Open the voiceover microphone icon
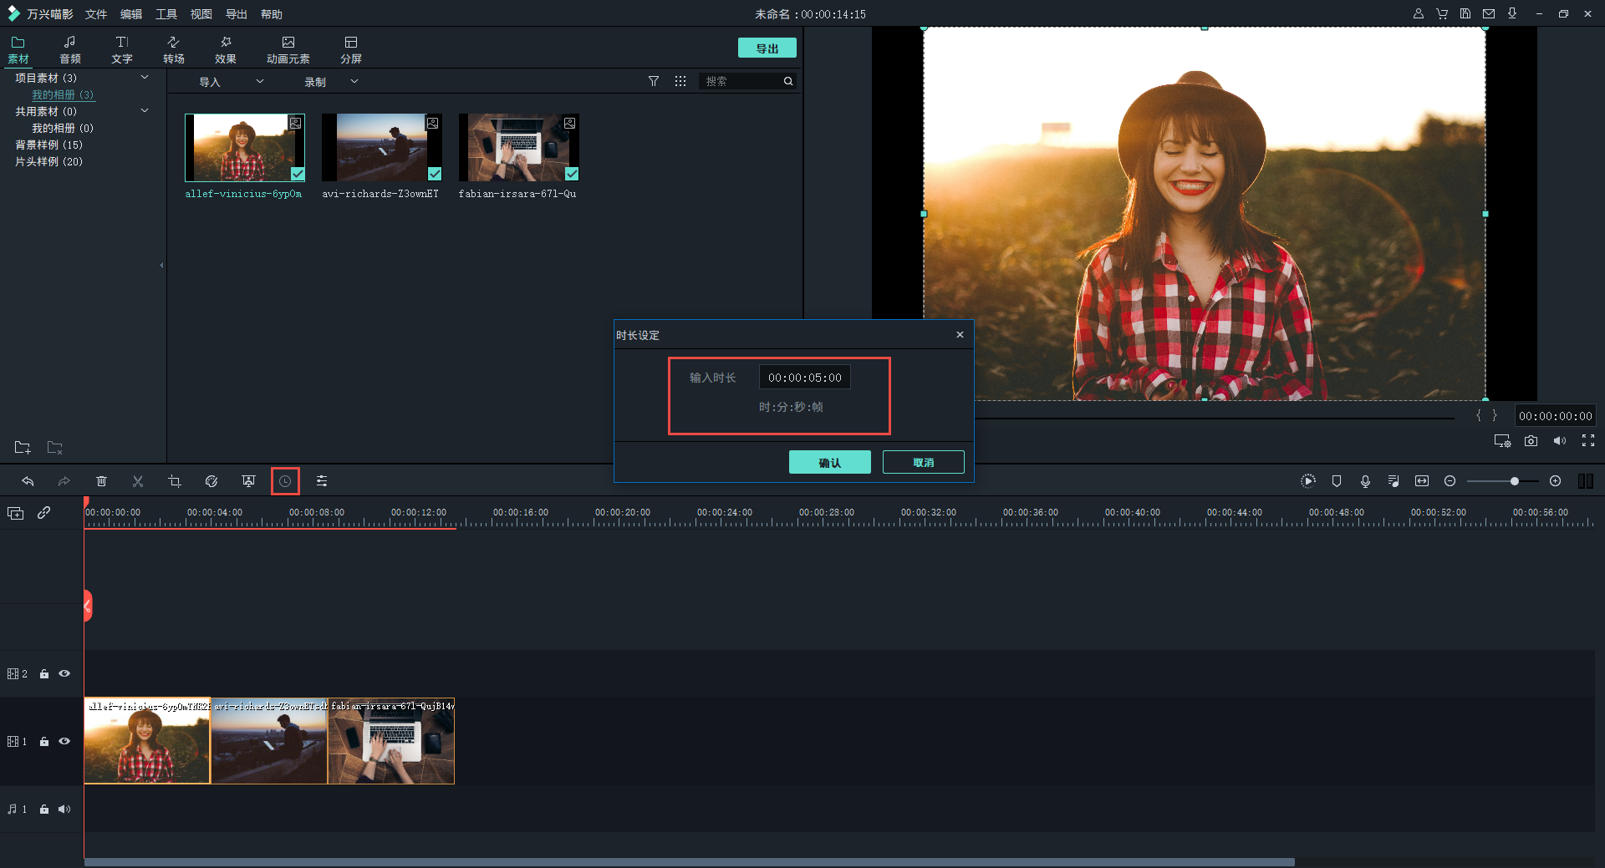1605x868 pixels. (1365, 481)
